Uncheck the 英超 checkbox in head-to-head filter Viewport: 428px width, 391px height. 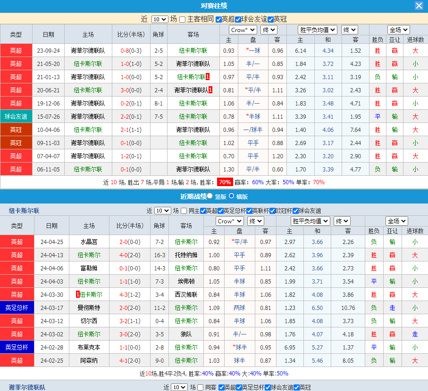(x=218, y=19)
